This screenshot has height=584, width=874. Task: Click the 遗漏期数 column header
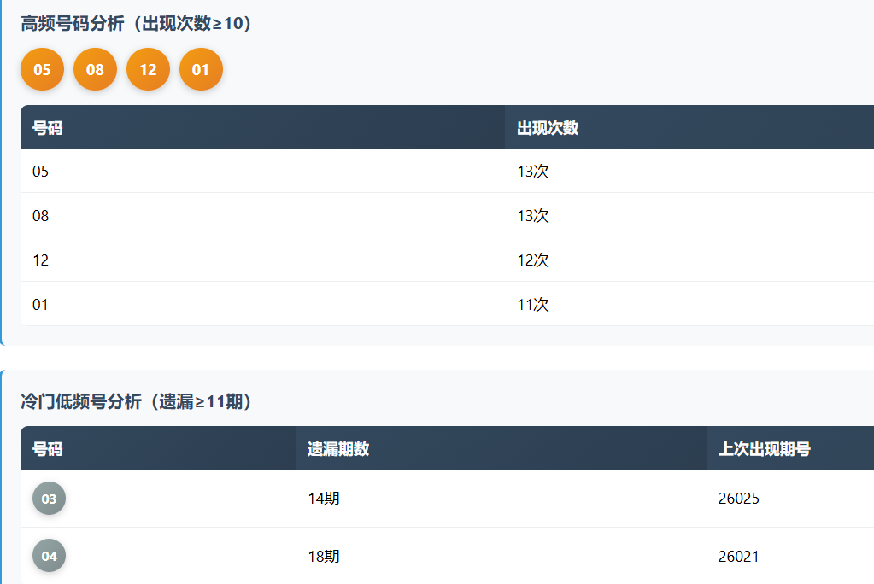338,449
